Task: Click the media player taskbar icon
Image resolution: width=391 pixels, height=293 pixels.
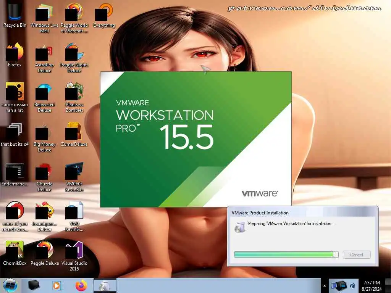Action: (57, 285)
